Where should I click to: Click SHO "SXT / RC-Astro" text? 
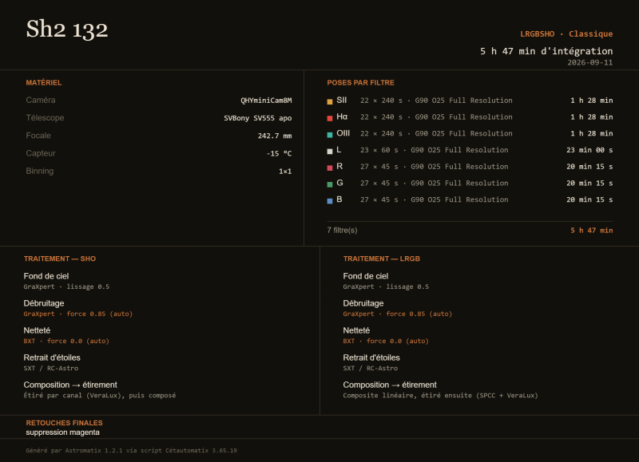coord(51,369)
